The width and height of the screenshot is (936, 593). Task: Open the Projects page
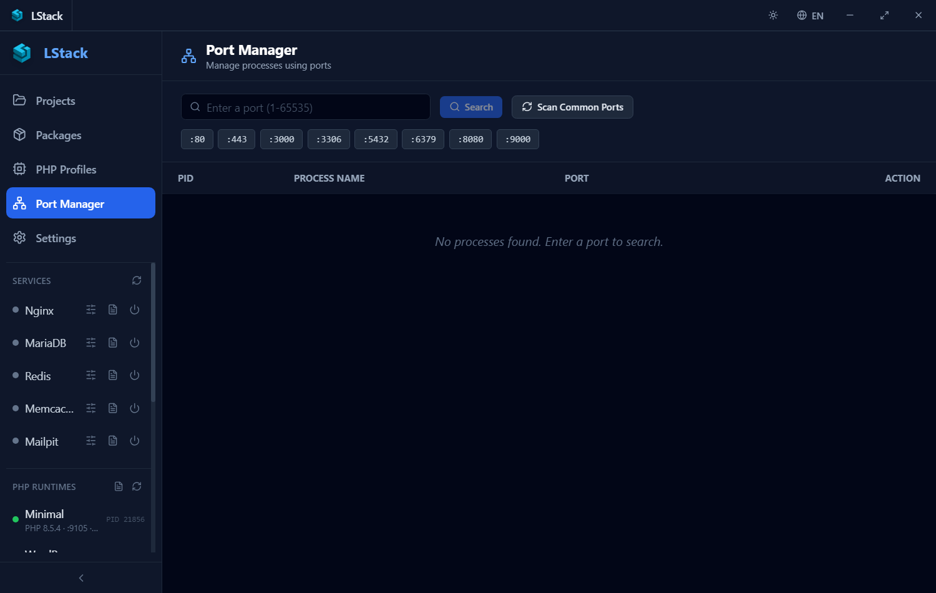click(x=80, y=100)
